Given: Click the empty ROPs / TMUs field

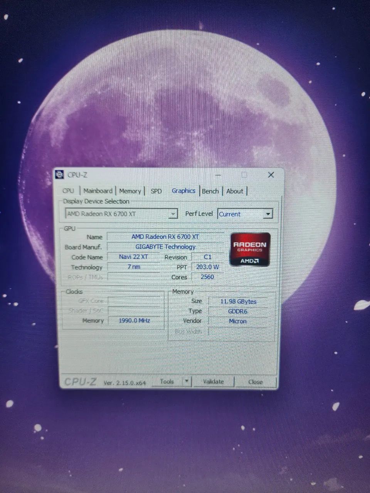Looking at the screenshot, I should click(x=133, y=277).
